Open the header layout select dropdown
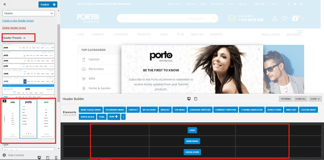The image size is (324, 160). [29, 13]
